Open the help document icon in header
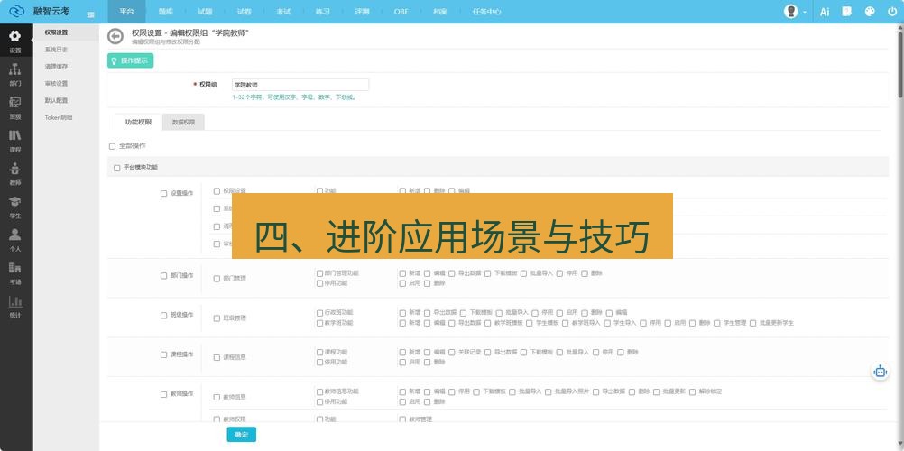The height and width of the screenshot is (451, 904). pyautogui.click(x=847, y=12)
